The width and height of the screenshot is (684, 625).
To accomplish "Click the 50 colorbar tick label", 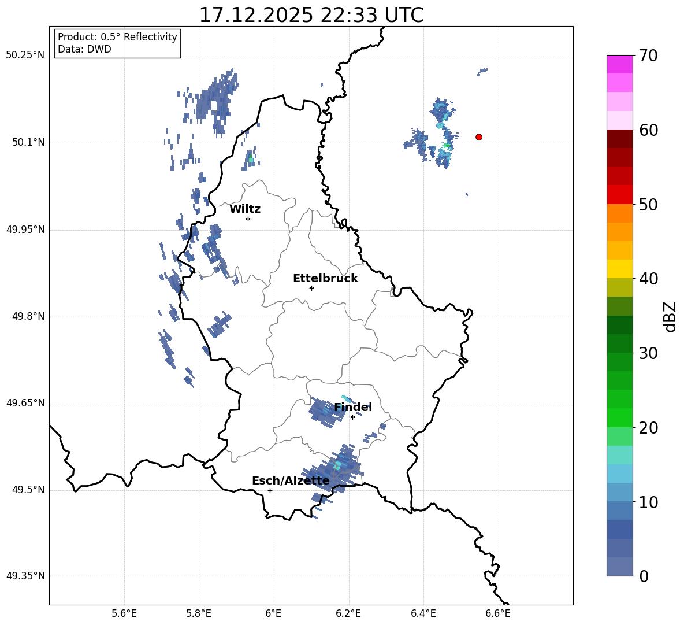I will point(648,205).
